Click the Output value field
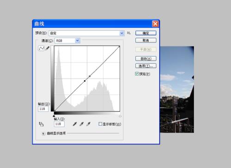 tap(43, 109)
